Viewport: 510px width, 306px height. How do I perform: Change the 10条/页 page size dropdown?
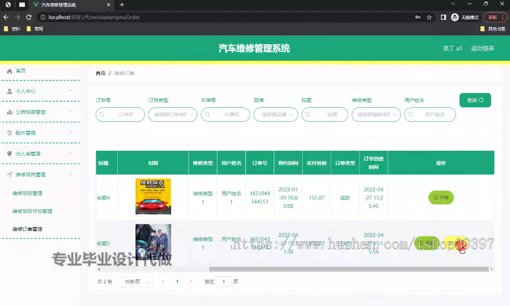click(x=135, y=282)
